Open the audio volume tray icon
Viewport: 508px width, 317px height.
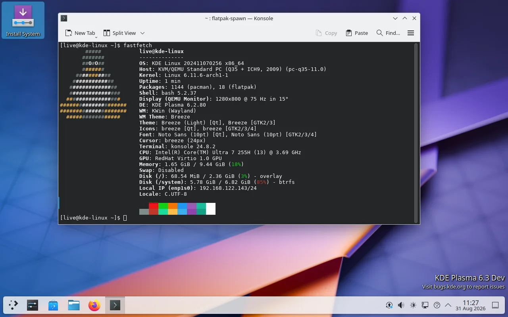401,305
